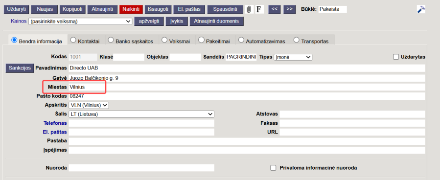
Task: Click the Sankcijos button
Action: [x=20, y=68]
